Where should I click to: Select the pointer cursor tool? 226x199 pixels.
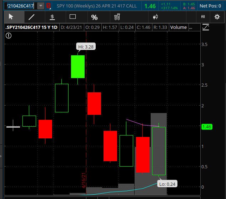coord(11,17)
